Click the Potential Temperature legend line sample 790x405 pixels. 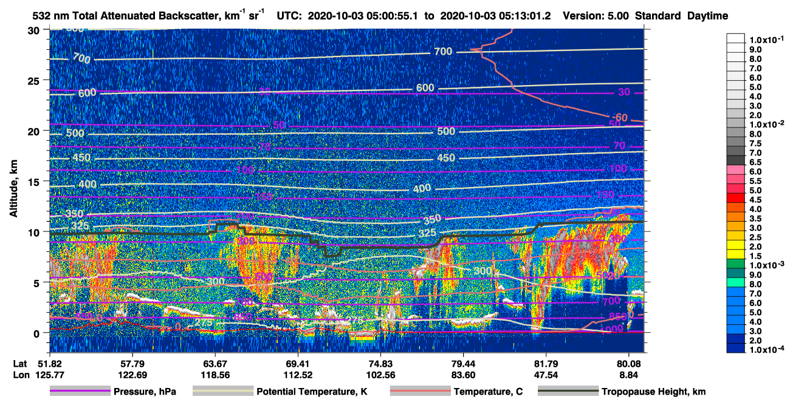point(223,392)
